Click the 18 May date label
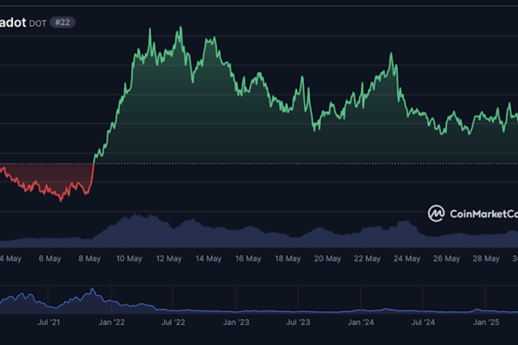 (x=287, y=259)
